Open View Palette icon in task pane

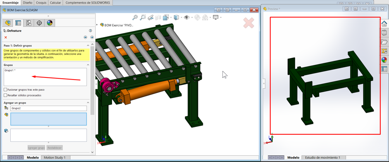[384, 51]
